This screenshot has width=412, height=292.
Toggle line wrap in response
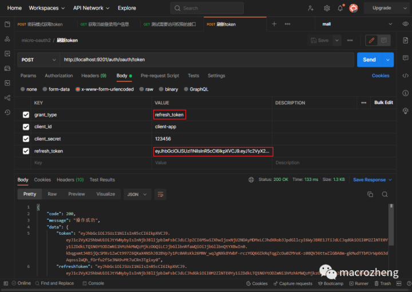(160, 194)
